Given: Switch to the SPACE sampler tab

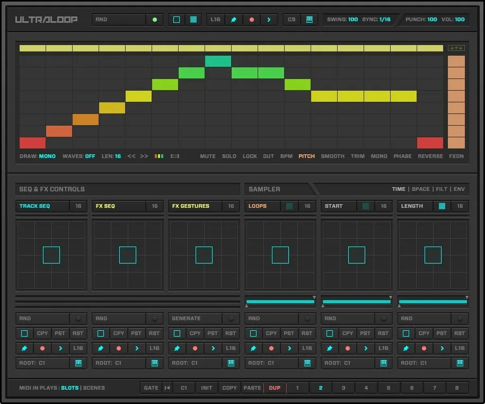Looking at the screenshot, I should [421, 189].
